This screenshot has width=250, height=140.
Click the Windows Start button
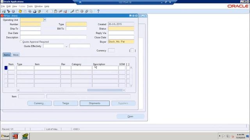click(5, 136)
